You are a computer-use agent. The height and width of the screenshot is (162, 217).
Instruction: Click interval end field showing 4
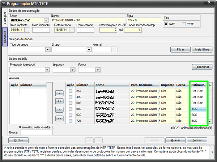coord(133,30)
